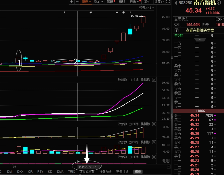Click 加指标 in the 39.63 indicator panel
Image resolution: width=224 pixels, height=175 pixels.
[x=134, y=80]
